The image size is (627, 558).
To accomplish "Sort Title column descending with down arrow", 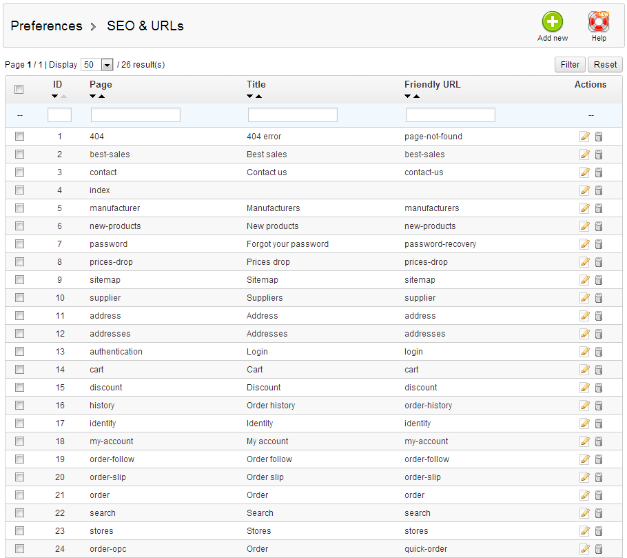I will 250,97.
